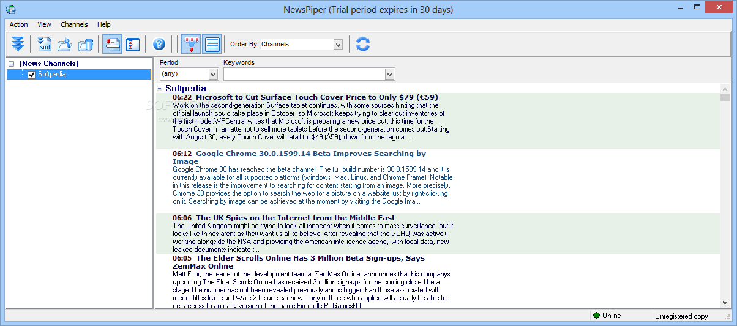Click the folder with database icon
This screenshot has height=326, width=737.
coord(86,44)
